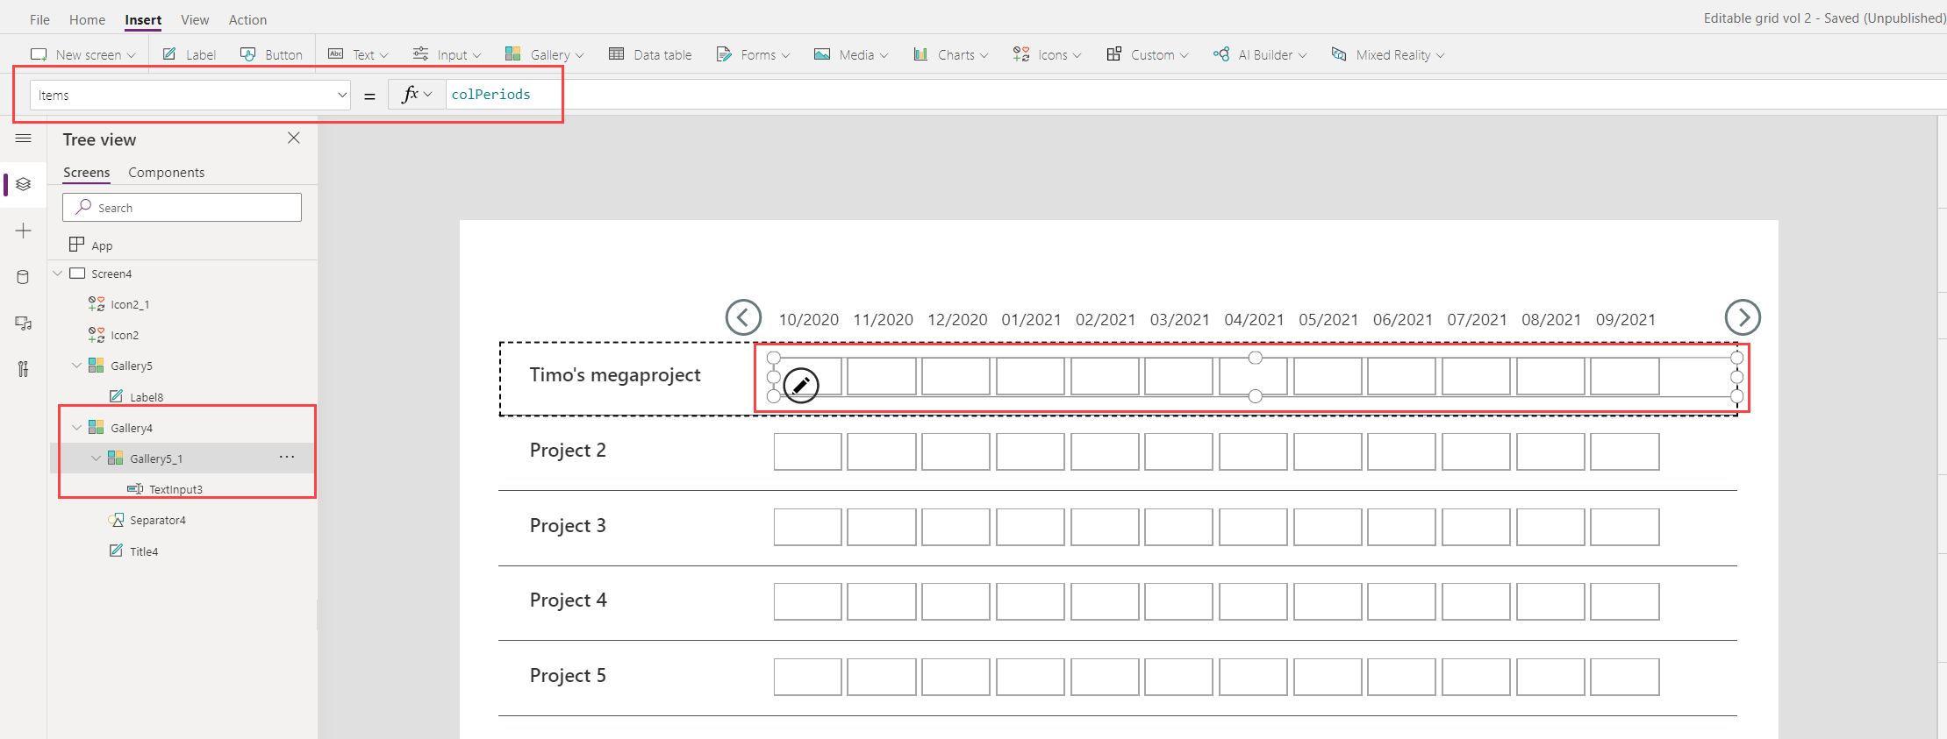Insert a Data table
Image resolution: width=1947 pixels, height=739 pixels.
coord(650,54)
